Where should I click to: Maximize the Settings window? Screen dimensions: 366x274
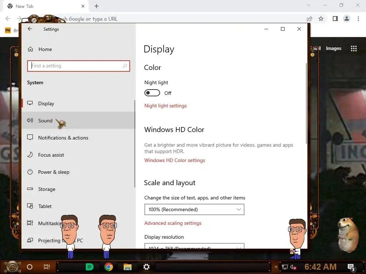click(x=283, y=29)
